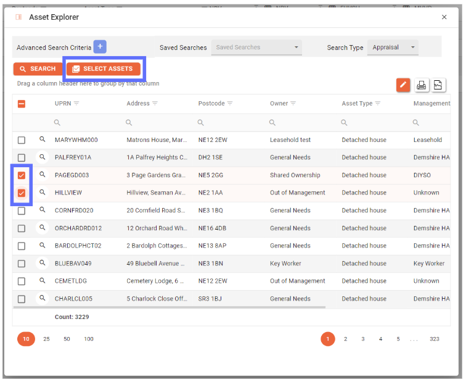Toggle the select-all header checkbox
Image resolution: width=466 pixels, height=382 pixels.
[x=22, y=104]
